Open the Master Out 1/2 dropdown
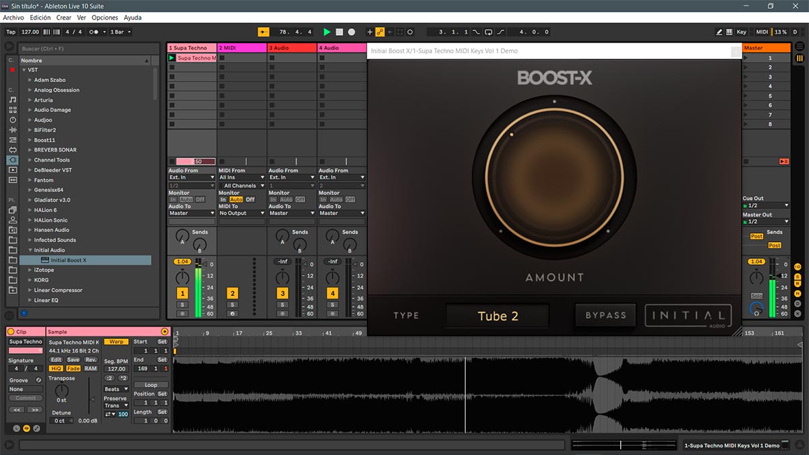 [x=766, y=221]
